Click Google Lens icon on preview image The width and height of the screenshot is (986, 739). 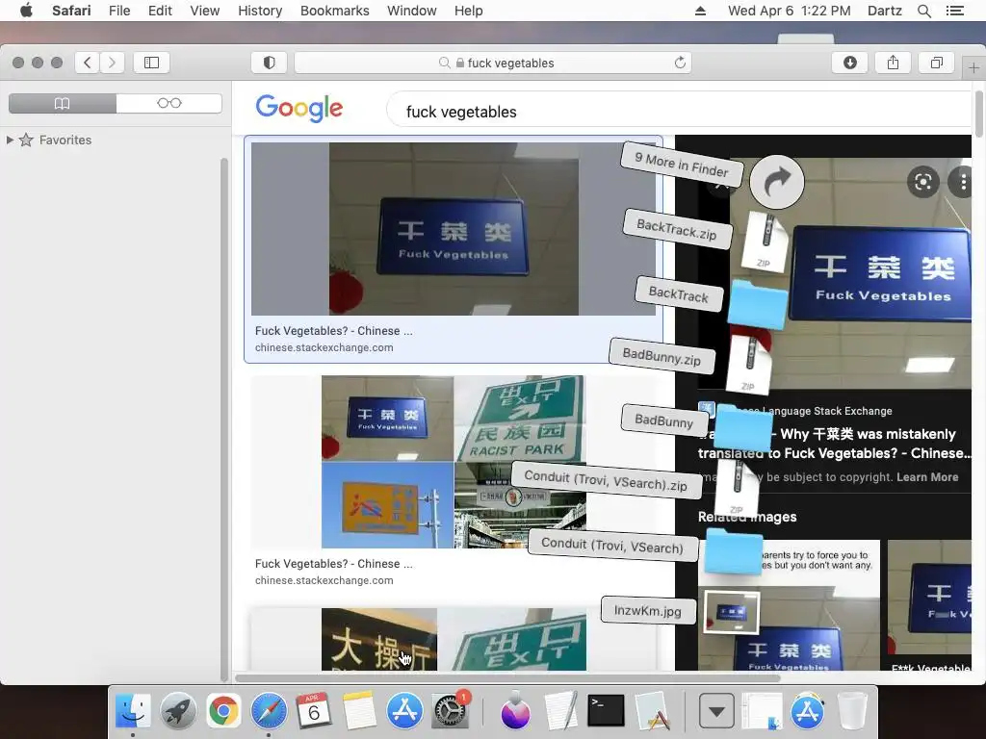(x=923, y=182)
